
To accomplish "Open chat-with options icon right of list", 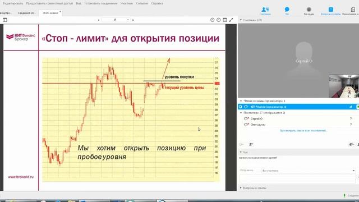I will [x=352, y=144].
